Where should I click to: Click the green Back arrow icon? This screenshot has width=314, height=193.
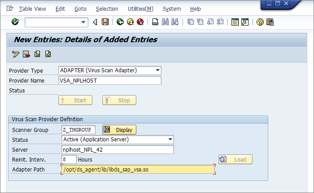click(120, 22)
